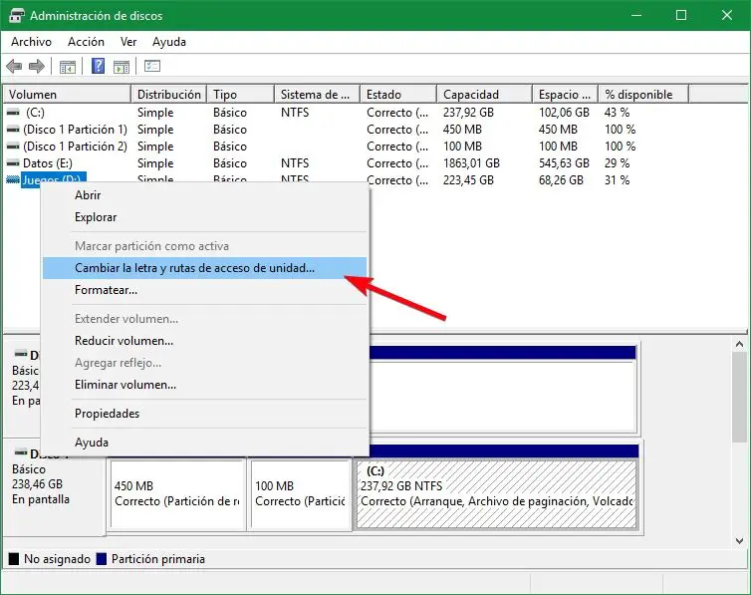Click the 68,26 GB free space cell
The image size is (751, 595).
pos(562,180)
